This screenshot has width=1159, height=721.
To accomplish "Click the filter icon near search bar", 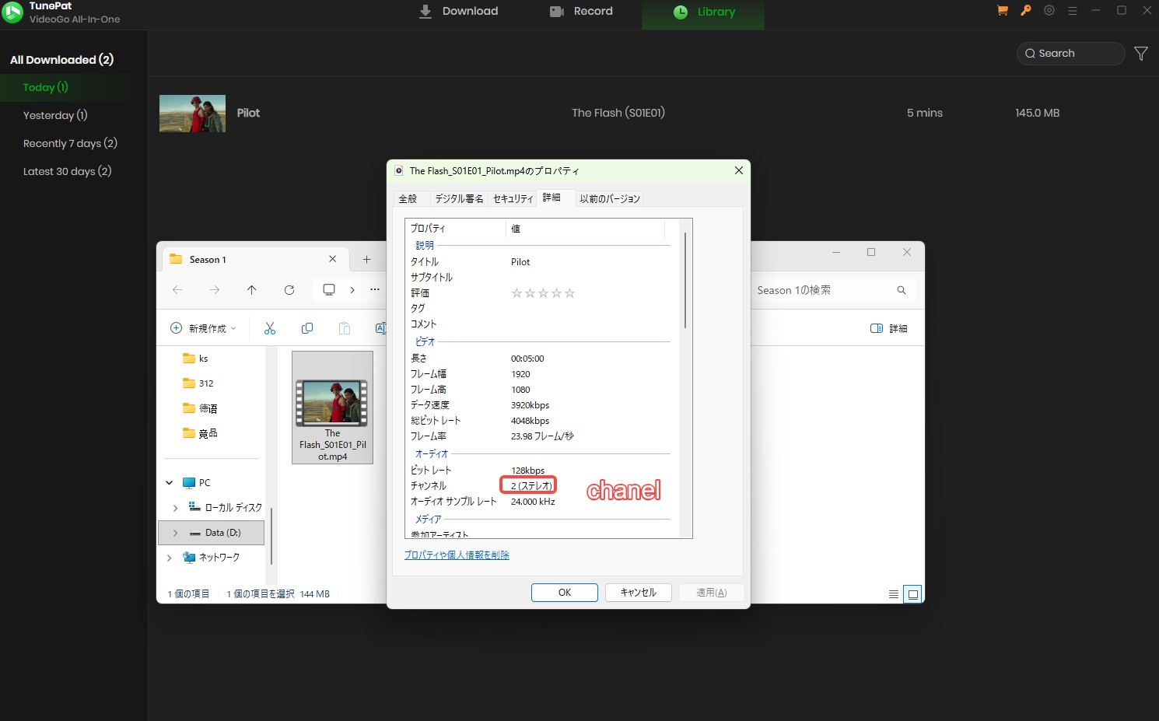I will click(1141, 53).
